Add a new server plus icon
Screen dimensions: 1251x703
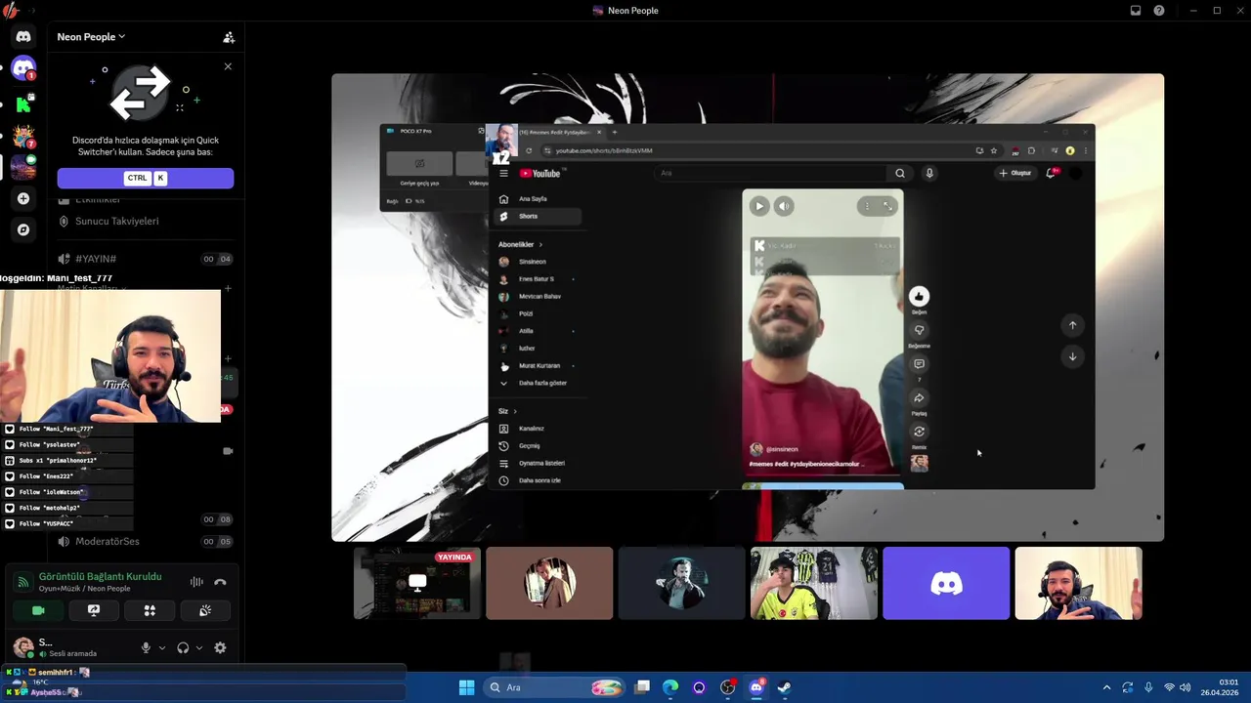pyautogui.click(x=23, y=198)
